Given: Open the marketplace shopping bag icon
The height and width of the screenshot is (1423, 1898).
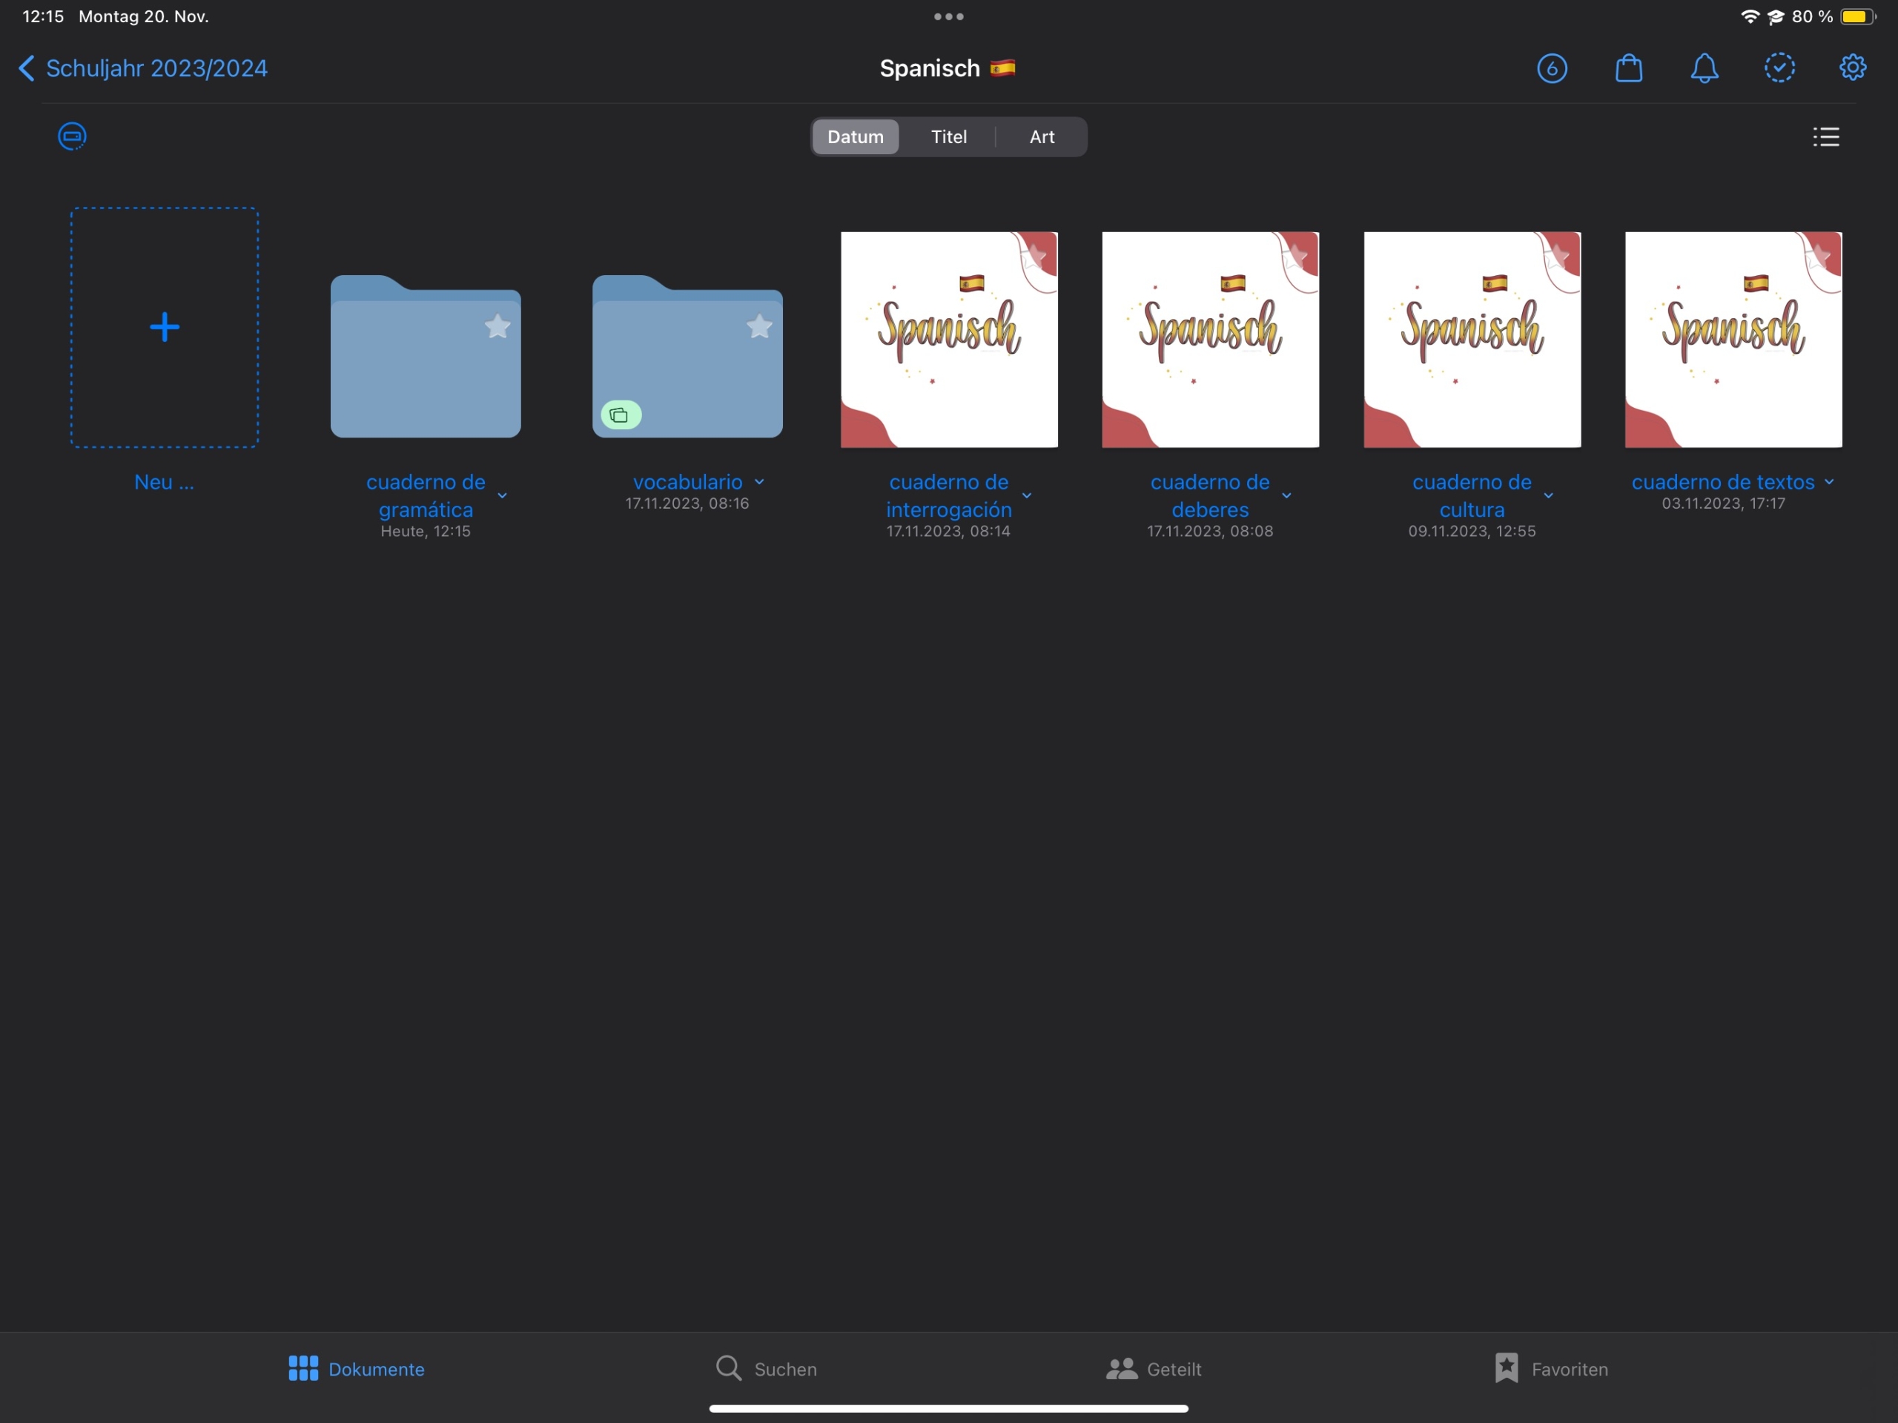Looking at the screenshot, I should click(x=1627, y=67).
